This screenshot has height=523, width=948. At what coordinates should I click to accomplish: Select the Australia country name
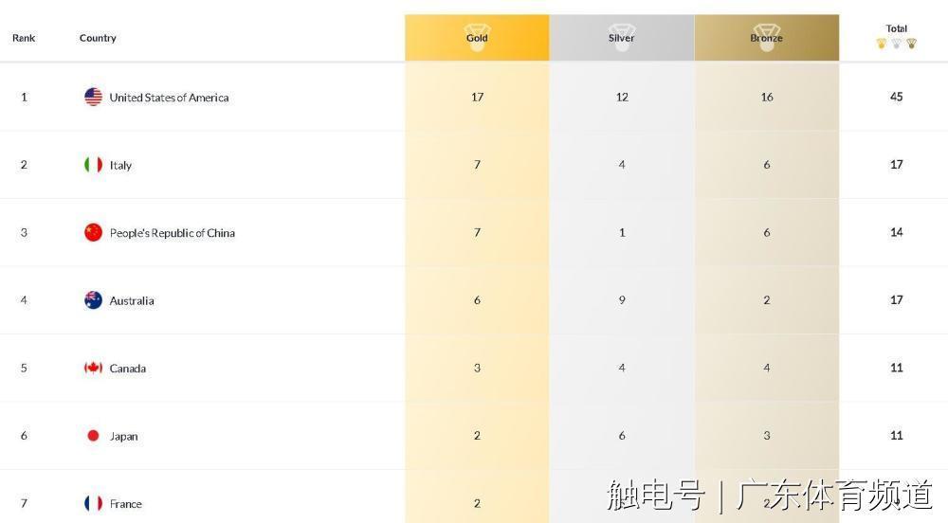131,301
